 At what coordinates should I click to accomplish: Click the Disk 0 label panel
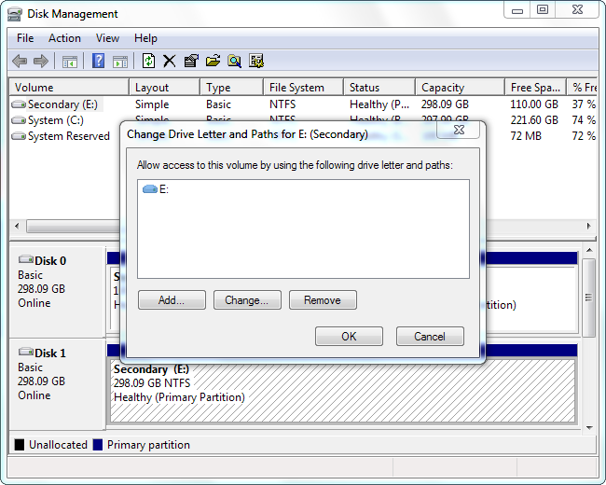coord(57,292)
